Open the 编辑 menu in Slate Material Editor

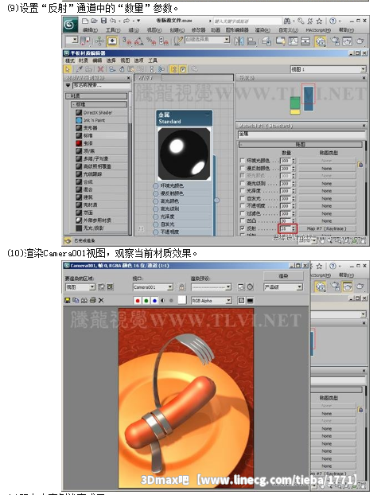coord(97,60)
